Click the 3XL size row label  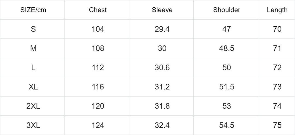pos(33,125)
